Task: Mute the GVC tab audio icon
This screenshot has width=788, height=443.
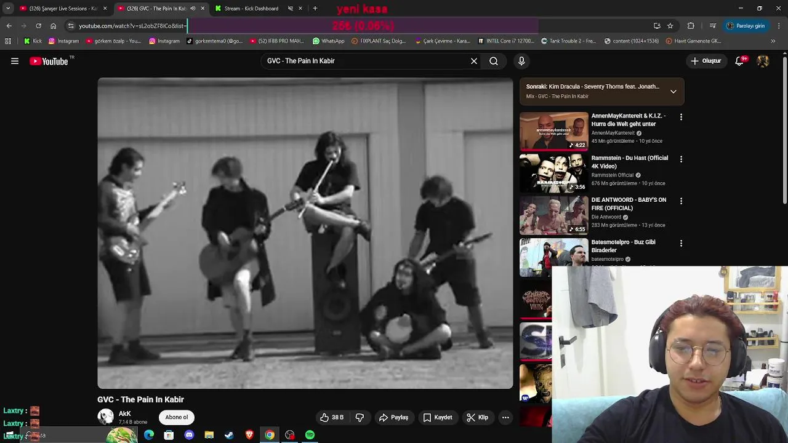Action: point(193,9)
